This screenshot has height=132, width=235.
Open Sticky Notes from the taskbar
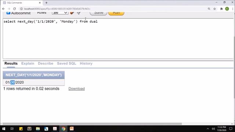coord(21,129)
